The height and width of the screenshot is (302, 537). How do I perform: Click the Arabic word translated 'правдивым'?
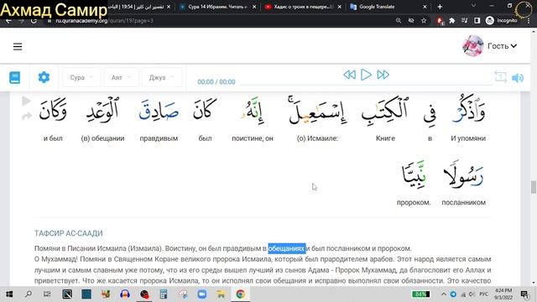[159, 112]
